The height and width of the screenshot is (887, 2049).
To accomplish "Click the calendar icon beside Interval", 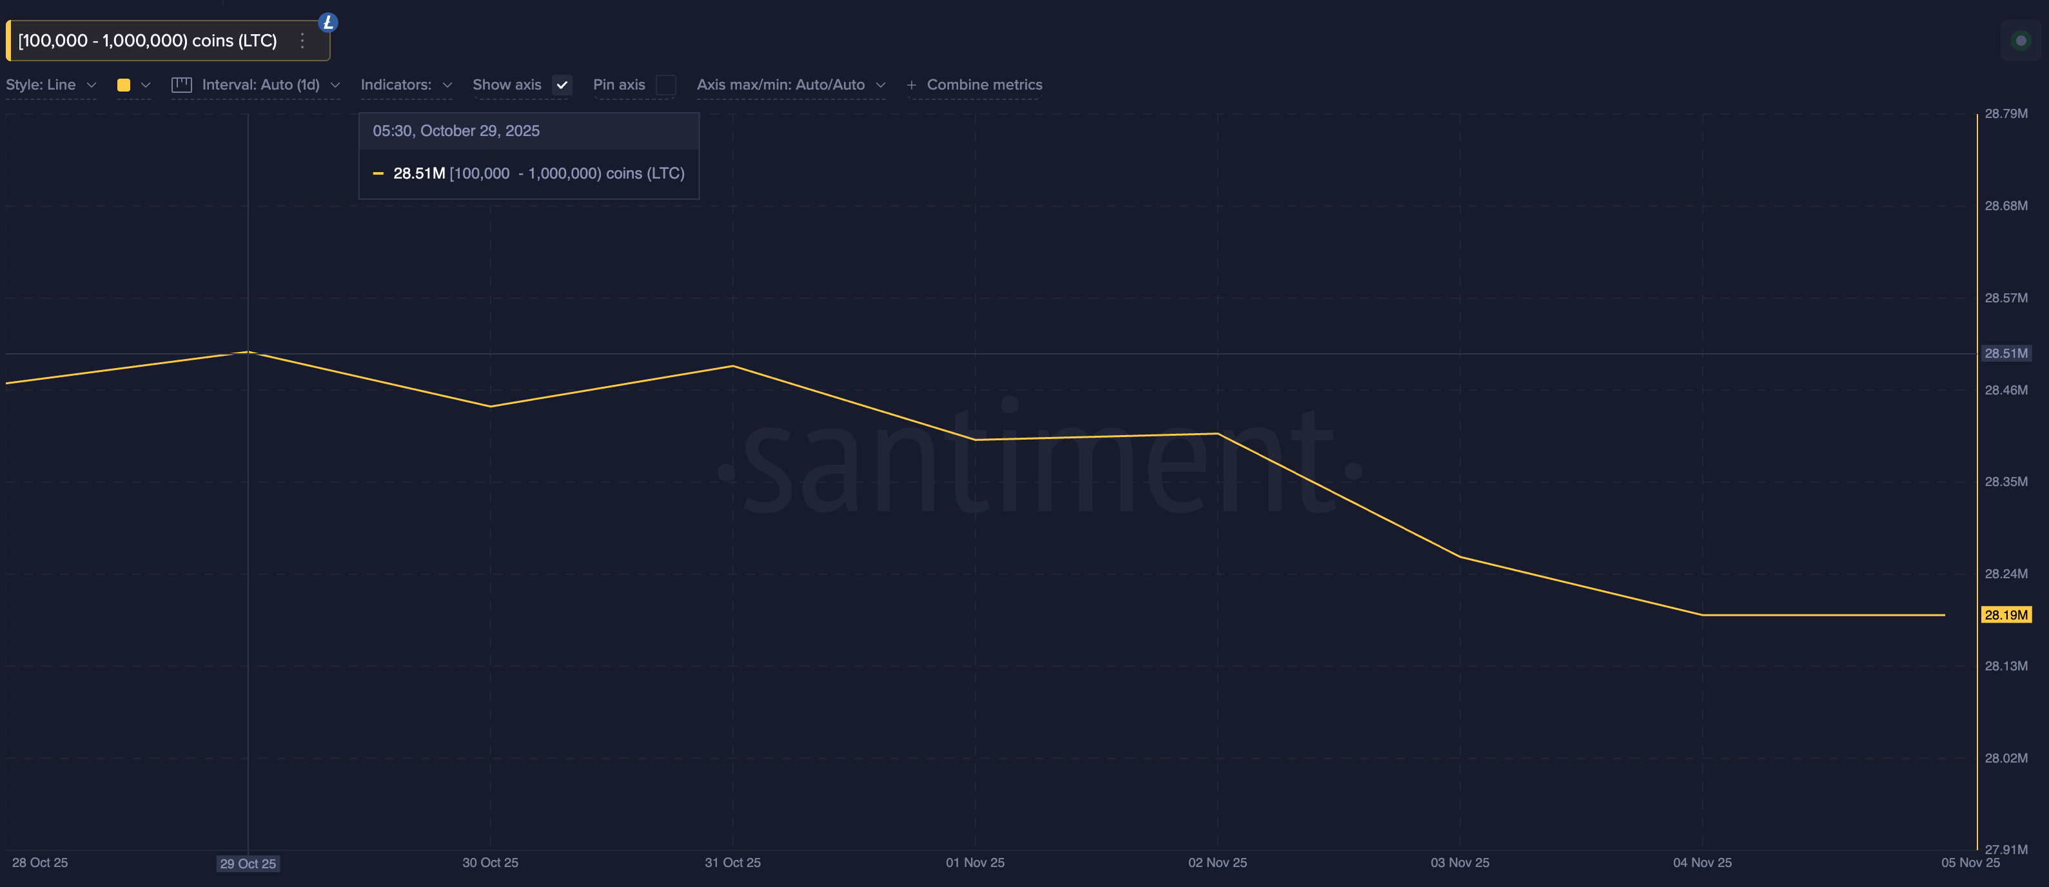I will (x=181, y=84).
